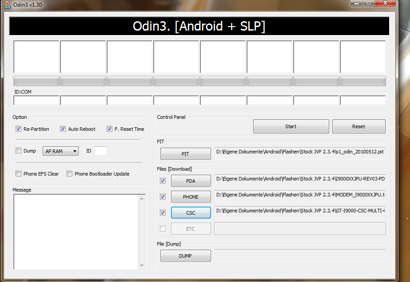Toggle the CSC file checkbox
This screenshot has height=282, width=410.
[x=163, y=212]
